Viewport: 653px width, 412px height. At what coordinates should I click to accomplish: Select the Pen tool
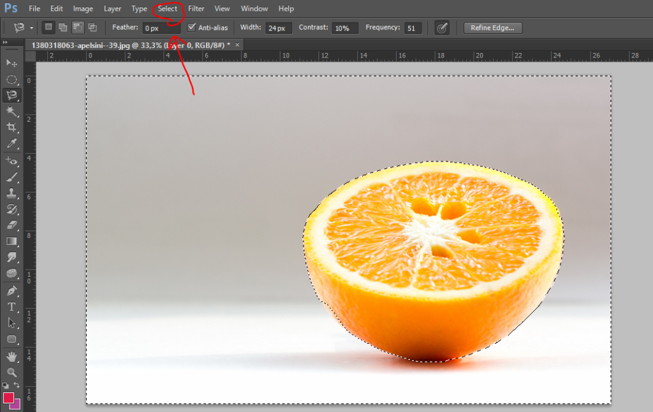[11, 291]
